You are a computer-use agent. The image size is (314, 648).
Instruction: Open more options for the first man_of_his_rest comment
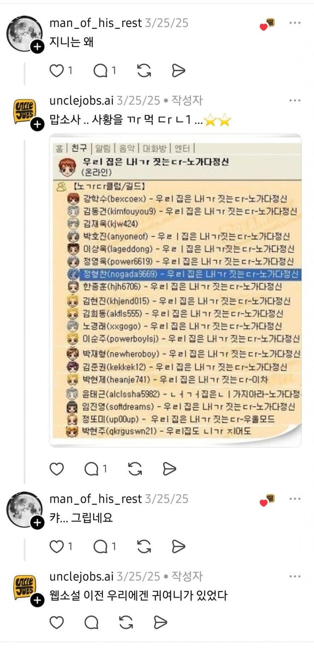tap(295, 23)
